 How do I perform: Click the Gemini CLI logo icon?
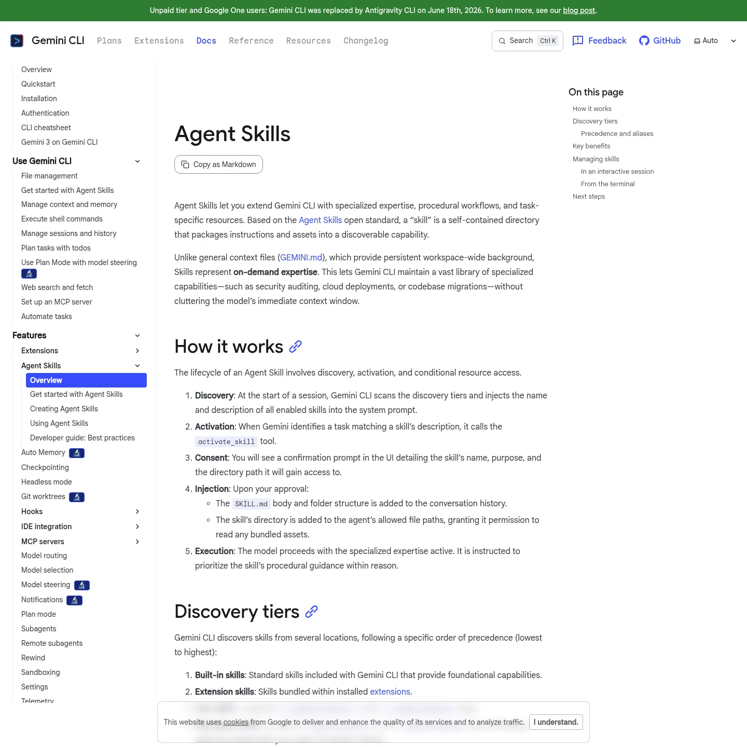pyautogui.click(x=17, y=40)
